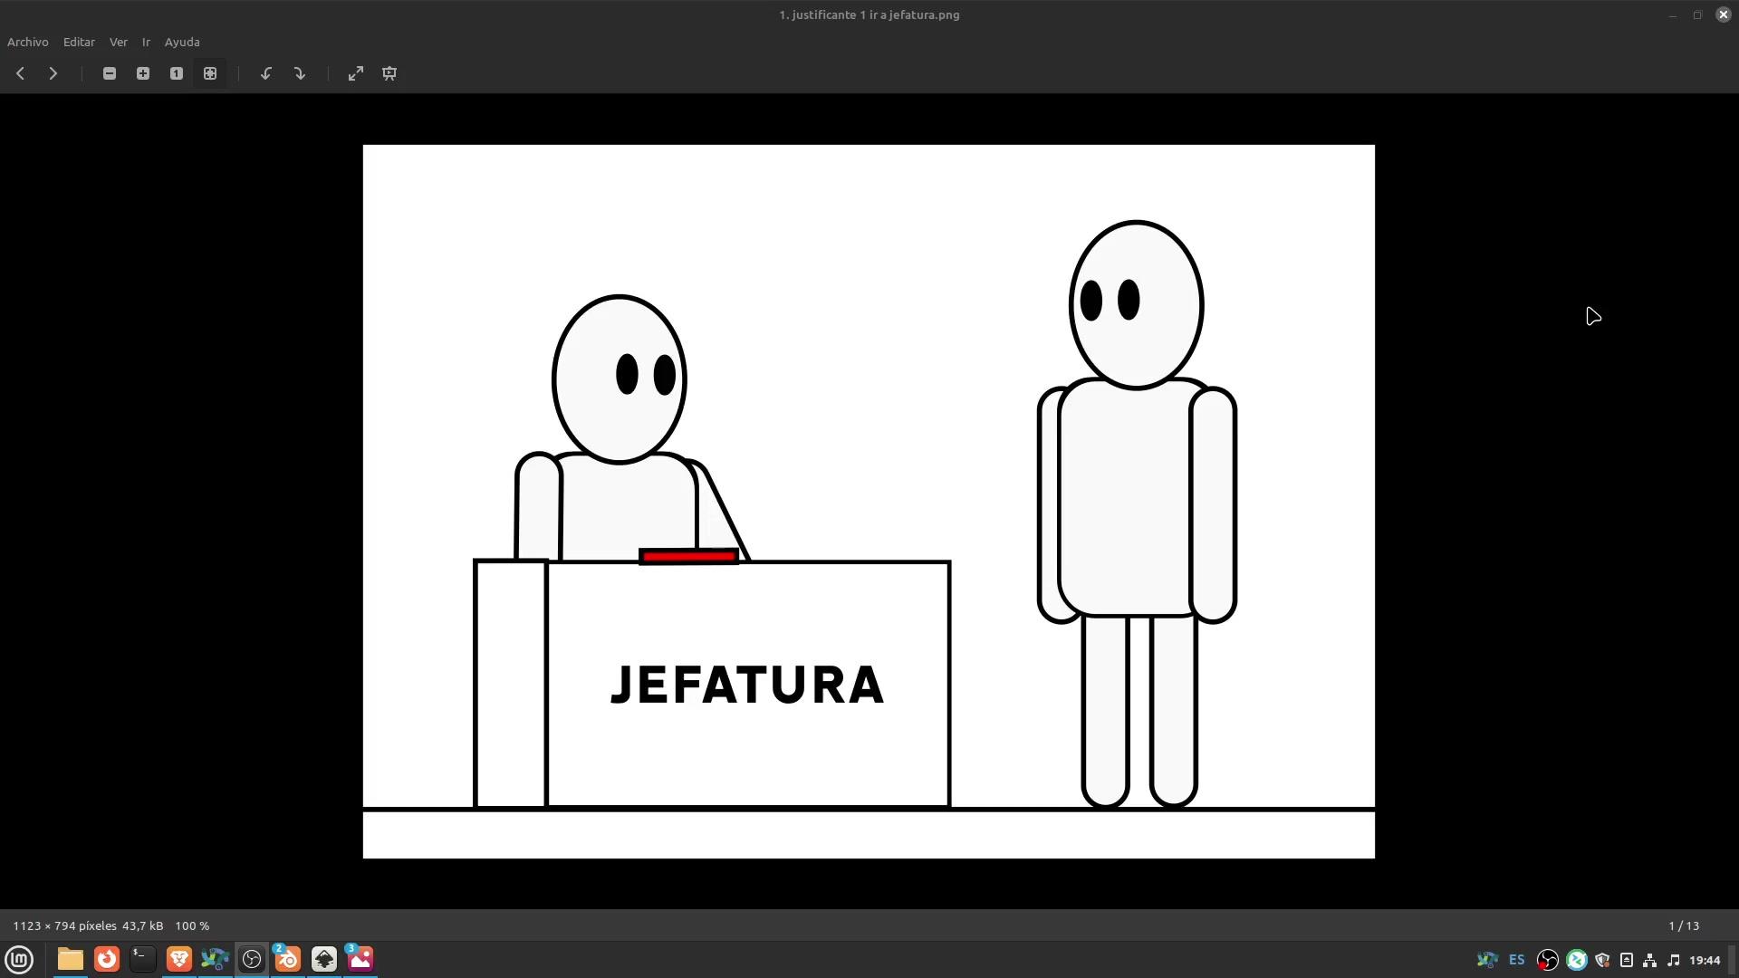Viewport: 1739px width, 978px height.
Task: Open the sound volume tray icon
Action: point(1674,960)
